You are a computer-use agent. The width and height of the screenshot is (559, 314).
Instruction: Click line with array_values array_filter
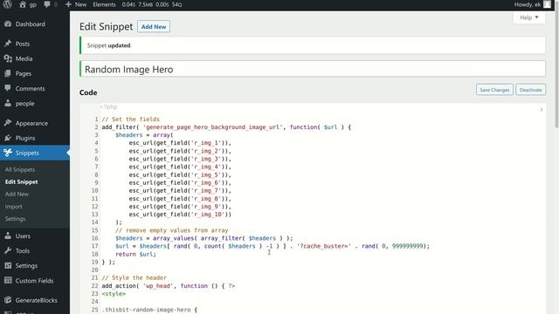pyautogui.click(x=204, y=238)
